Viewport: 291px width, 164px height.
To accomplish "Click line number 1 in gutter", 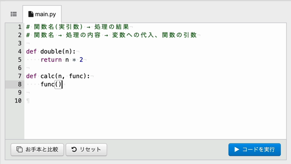I will 20,27.
